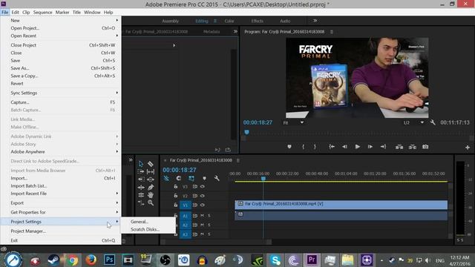Select the Pen tool
This screenshot has width=475, height=267.
(151, 187)
